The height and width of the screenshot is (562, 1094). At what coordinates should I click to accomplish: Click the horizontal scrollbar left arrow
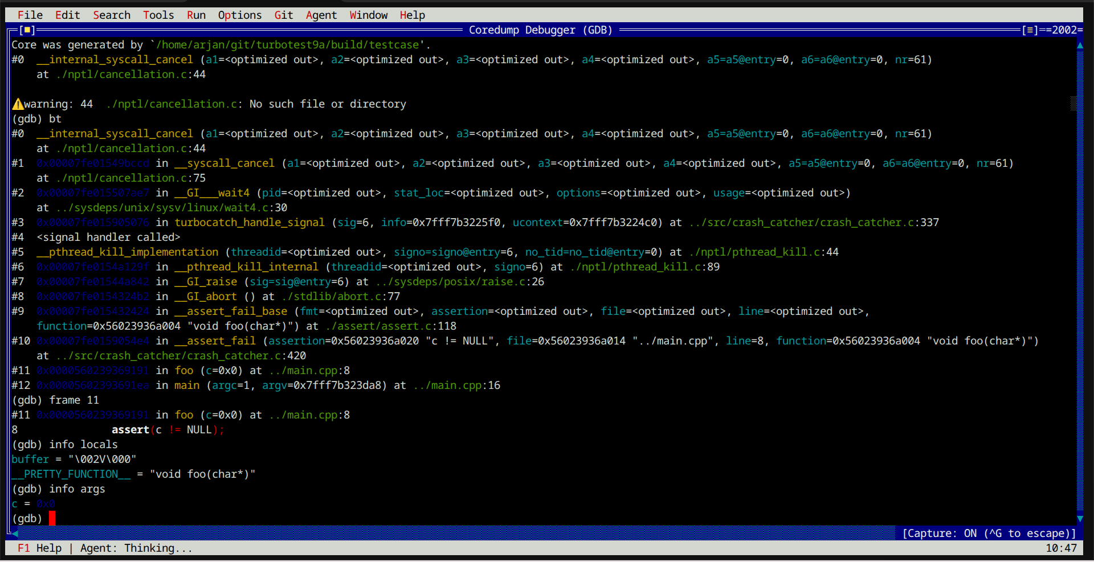click(15, 534)
